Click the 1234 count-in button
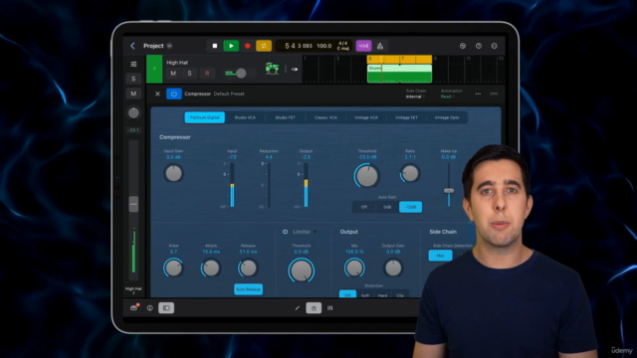The width and height of the screenshot is (637, 358). point(363,46)
